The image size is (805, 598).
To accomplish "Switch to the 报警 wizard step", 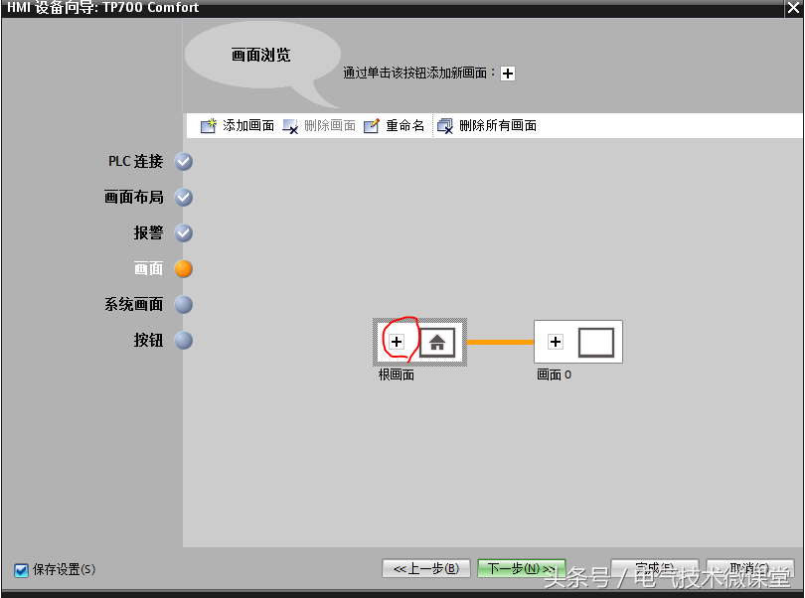I will [x=148, y=233].
